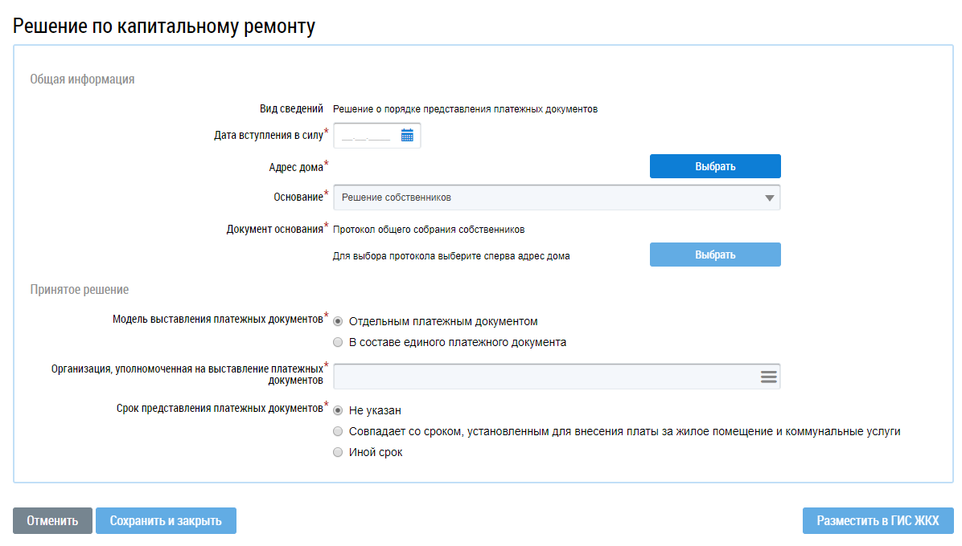Screen dimensions: 962x546
Task: Click 'Выбрать' button for house address
Action: 715,166
